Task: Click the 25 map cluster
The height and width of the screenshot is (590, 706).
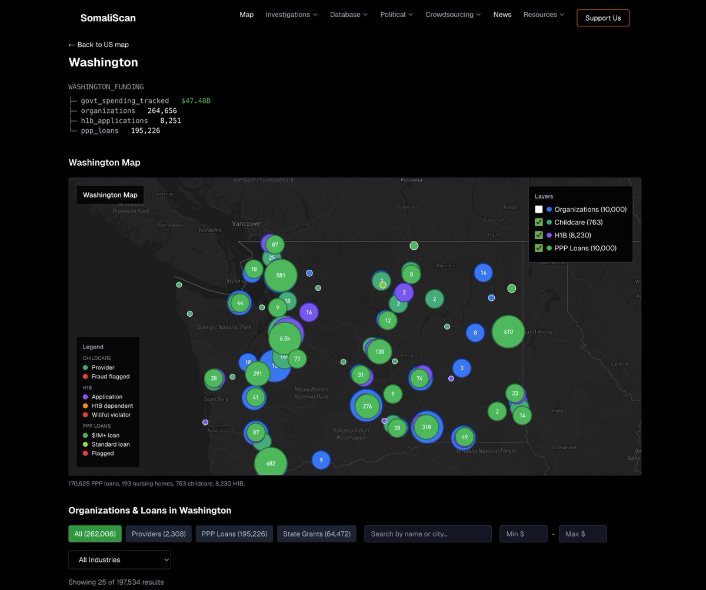Action: (272, 257)
